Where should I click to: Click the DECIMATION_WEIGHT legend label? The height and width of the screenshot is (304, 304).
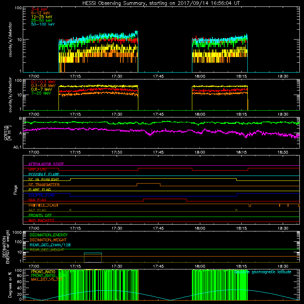(x=48, y=240)
